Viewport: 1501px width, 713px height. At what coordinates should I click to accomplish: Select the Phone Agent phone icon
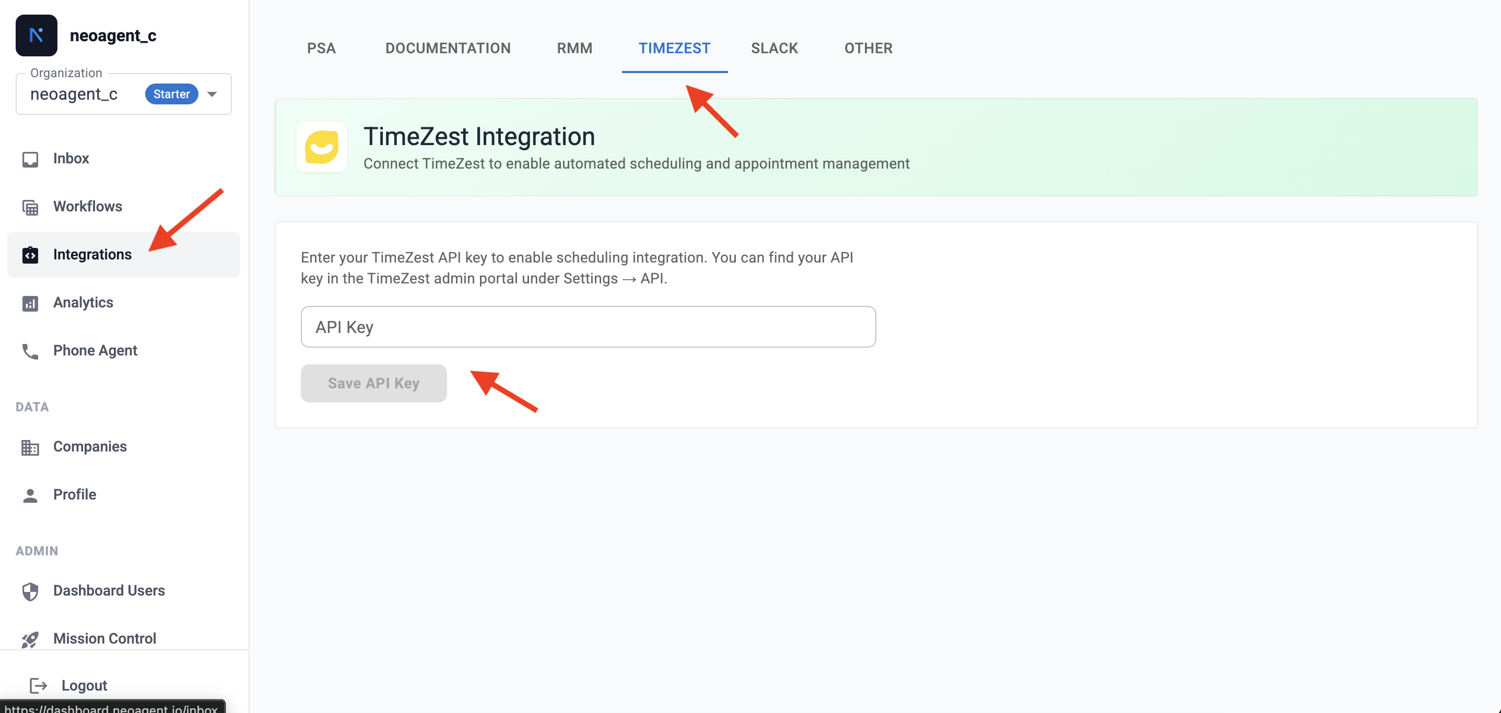click(30, 351)
